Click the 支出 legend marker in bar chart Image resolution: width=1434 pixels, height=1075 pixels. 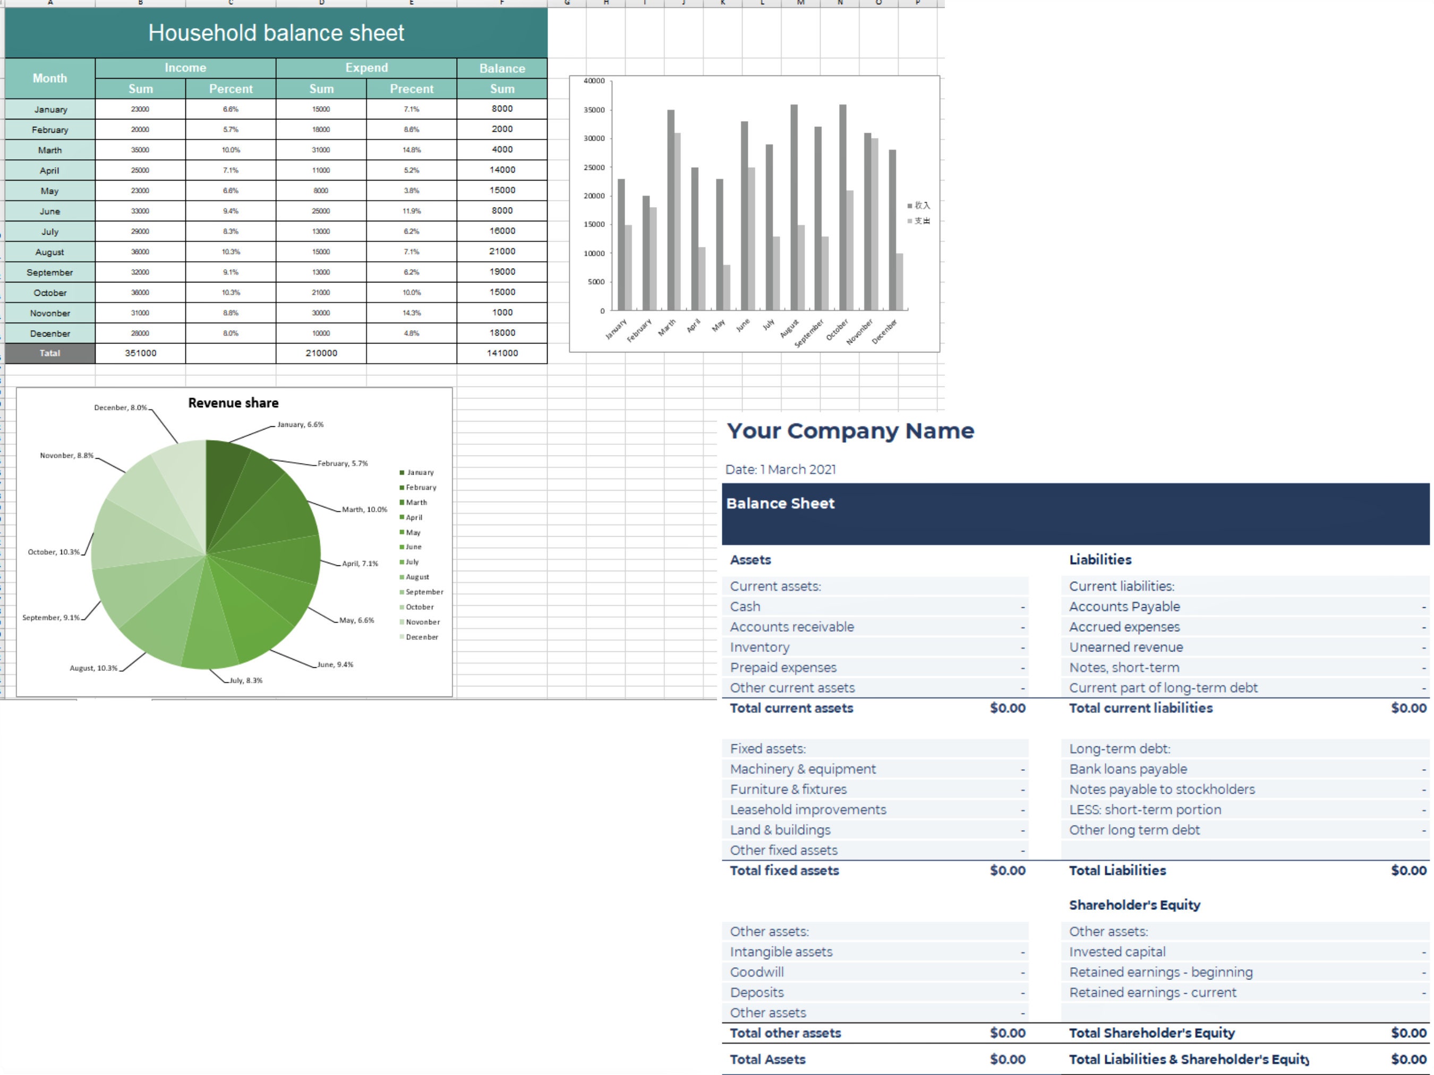pos(910,220)
